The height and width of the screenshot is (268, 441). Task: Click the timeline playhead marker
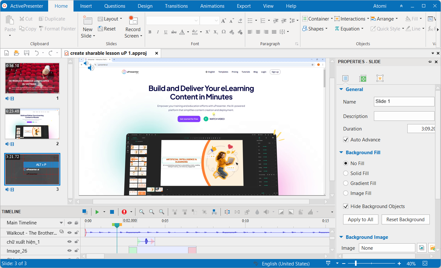coord(117,225)
